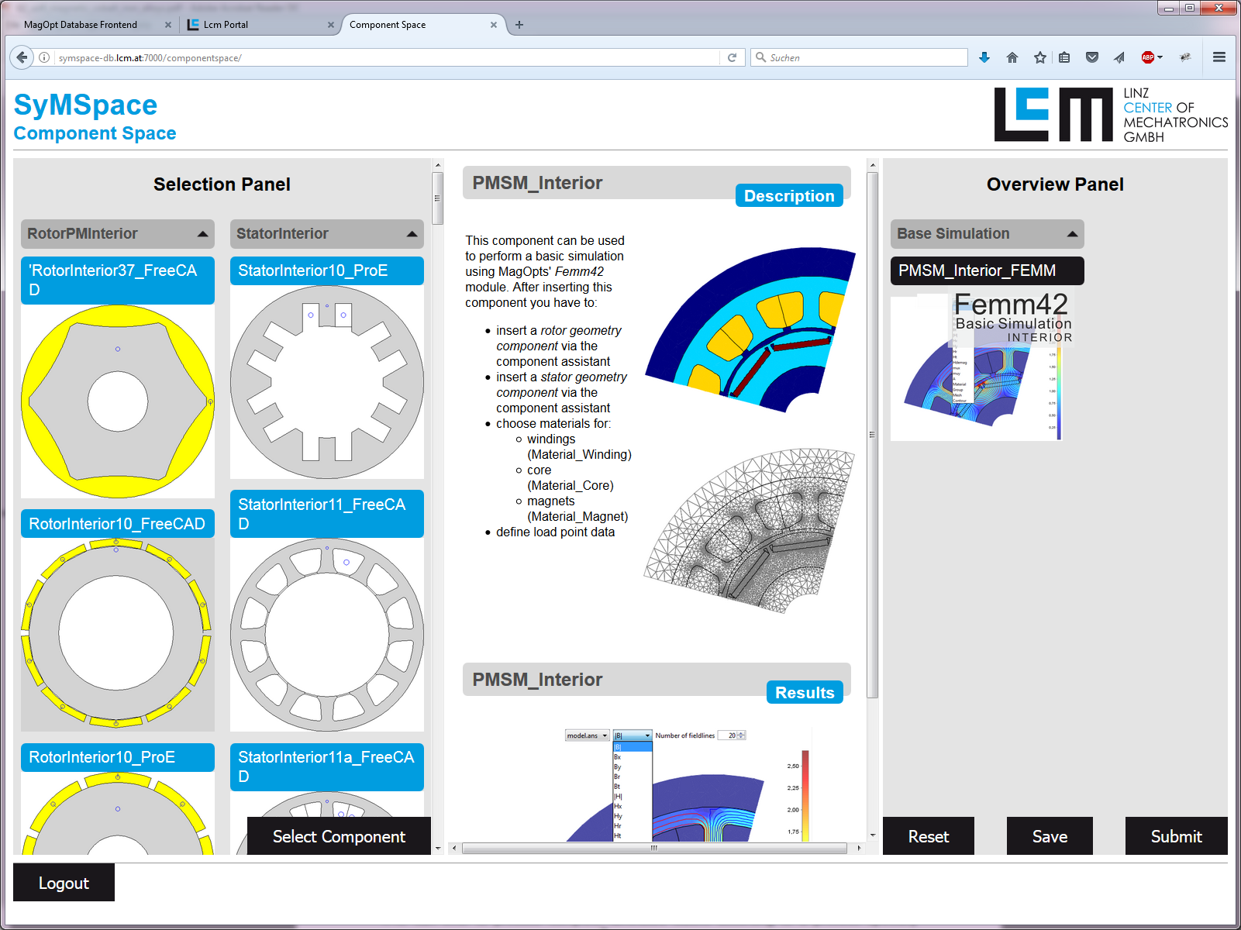Reload the page with the refresh icon
This screenshot has height=930, width=1241.
click(732, 57)
